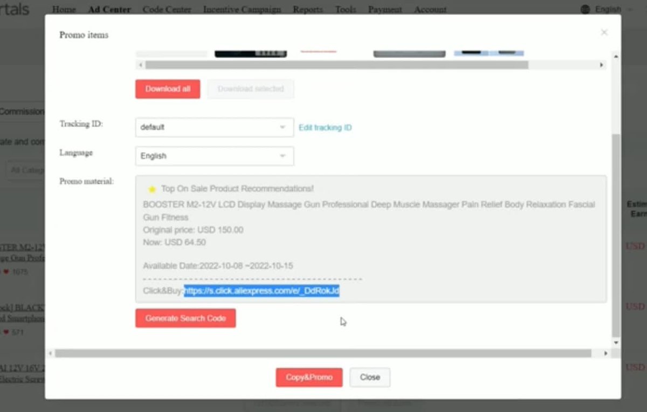Open the Incentive Campaign menu

click(242, 10)
